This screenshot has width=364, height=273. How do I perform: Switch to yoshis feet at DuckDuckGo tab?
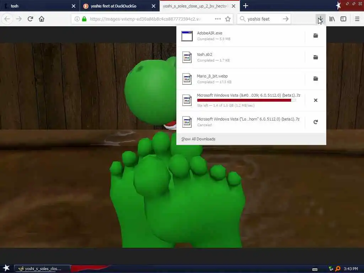click(120, 6)
